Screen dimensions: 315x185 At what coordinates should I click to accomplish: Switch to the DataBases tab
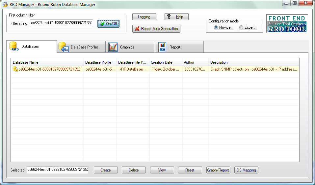point(32,46)
